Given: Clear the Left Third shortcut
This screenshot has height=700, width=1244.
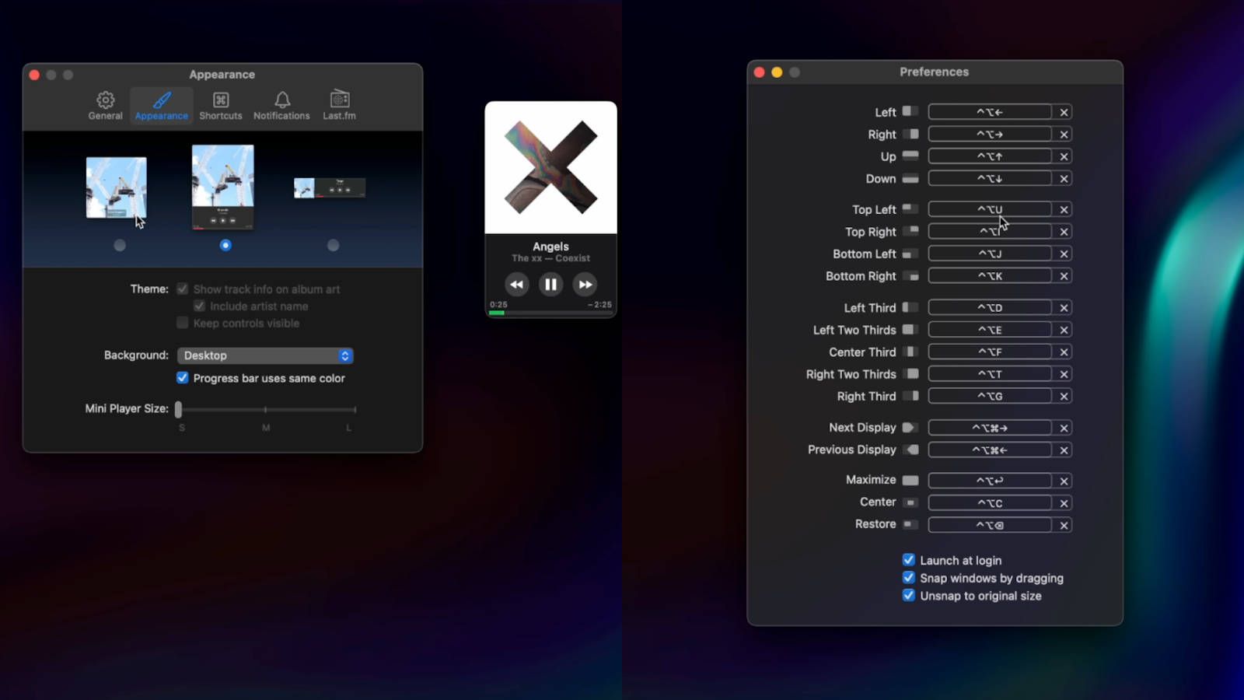Looking at the screenshot, I should (x=1064, y=308).
